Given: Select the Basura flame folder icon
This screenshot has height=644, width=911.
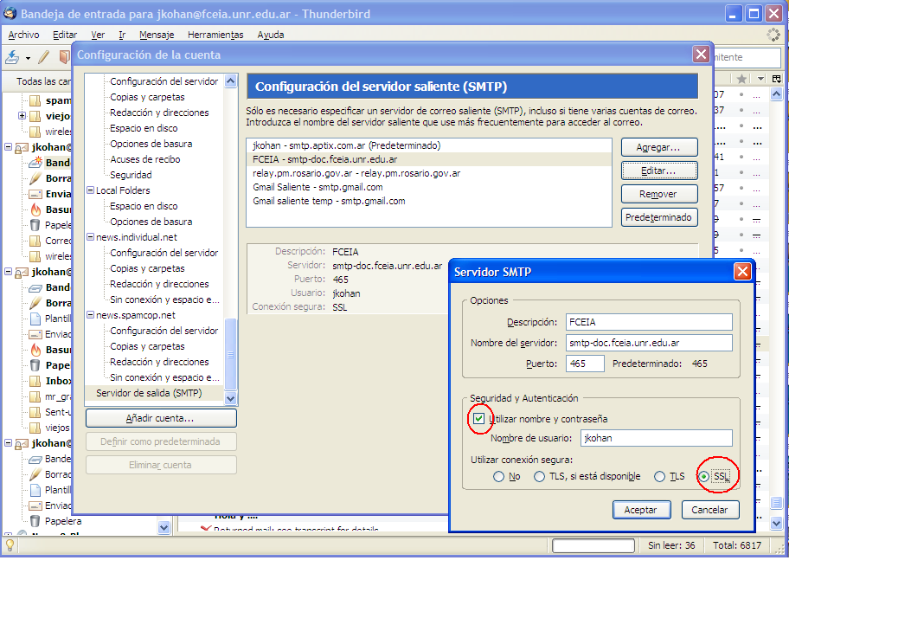Looking at the screenshot, I should pyautogui.click(x=35, y=209).
